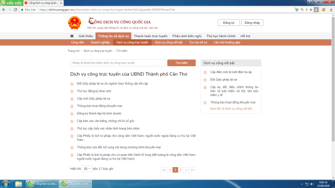Screen dimensions: 335x188
Task: Click the service keyword search input field
Action: click(x=118, y=63)
